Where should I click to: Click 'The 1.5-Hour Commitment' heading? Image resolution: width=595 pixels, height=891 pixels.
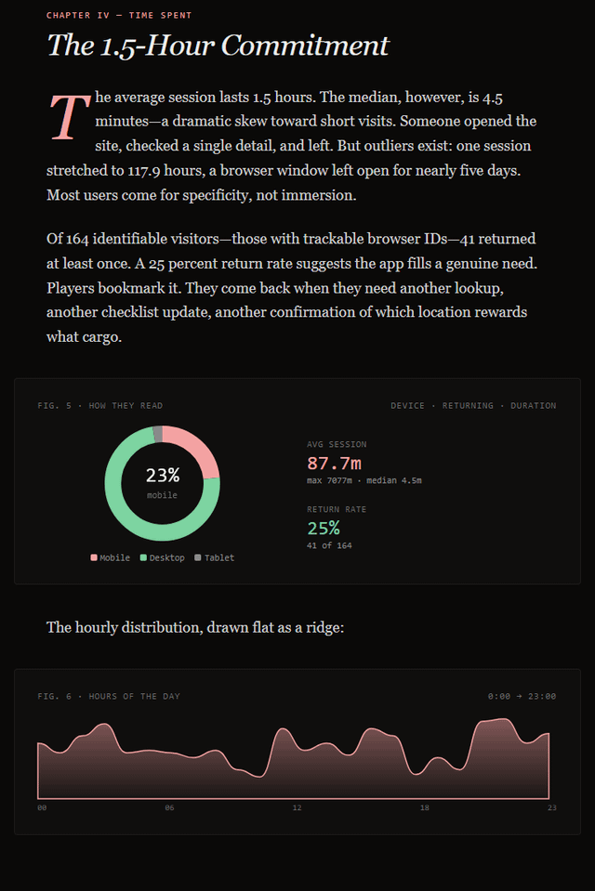[218, 45]
